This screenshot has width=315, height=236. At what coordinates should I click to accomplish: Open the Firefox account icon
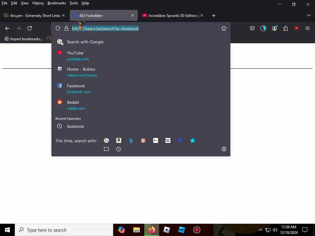pos(275,28)
